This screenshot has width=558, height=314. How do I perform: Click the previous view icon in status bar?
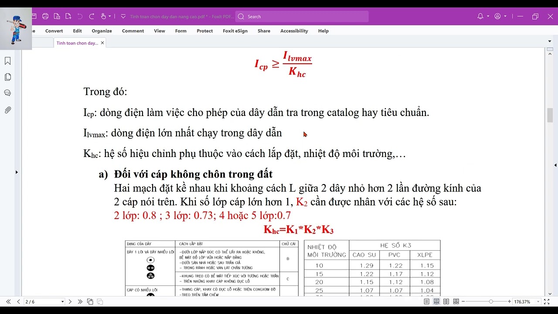(x=90, y=301)
